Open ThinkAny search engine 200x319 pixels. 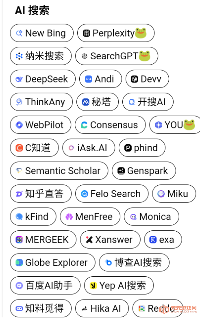[x=41, y=102]
